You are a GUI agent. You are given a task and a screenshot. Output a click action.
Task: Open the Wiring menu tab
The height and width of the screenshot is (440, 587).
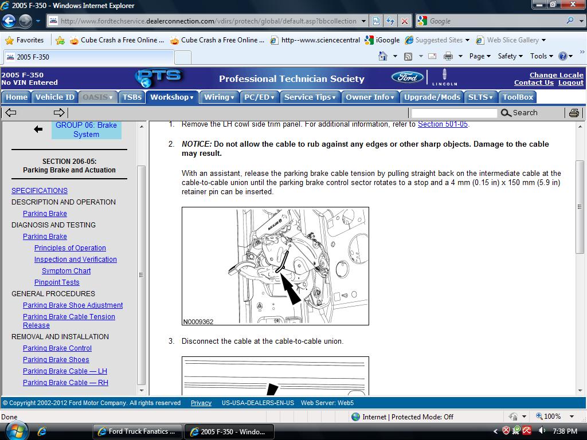point(219,97)
